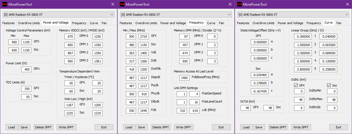Screen dimensions: 352x134
Task: Click Soc min frequency field 480
Action: [x=131, y=45]
